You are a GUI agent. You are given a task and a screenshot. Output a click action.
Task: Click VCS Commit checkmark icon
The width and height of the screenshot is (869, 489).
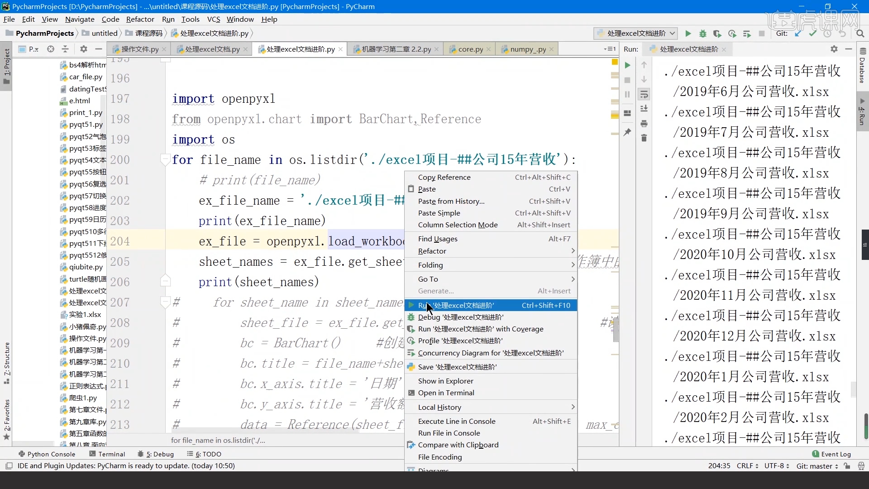pos(813,34)
